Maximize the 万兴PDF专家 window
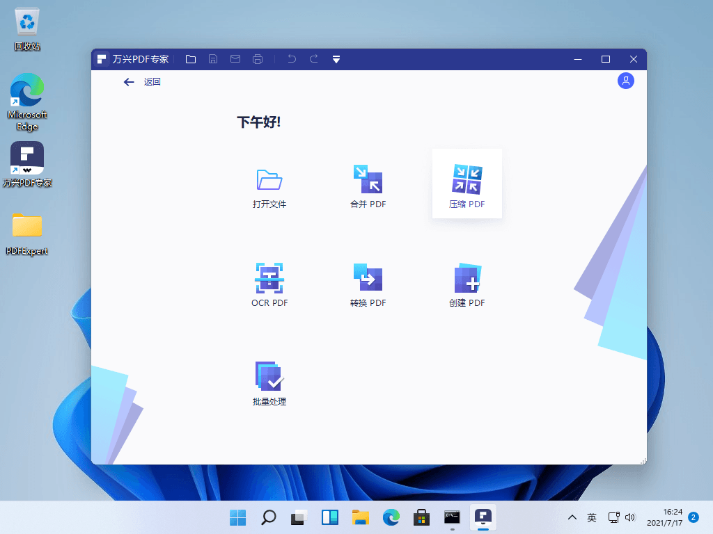Viewport: 713px width, 534px height. [606, 59]
